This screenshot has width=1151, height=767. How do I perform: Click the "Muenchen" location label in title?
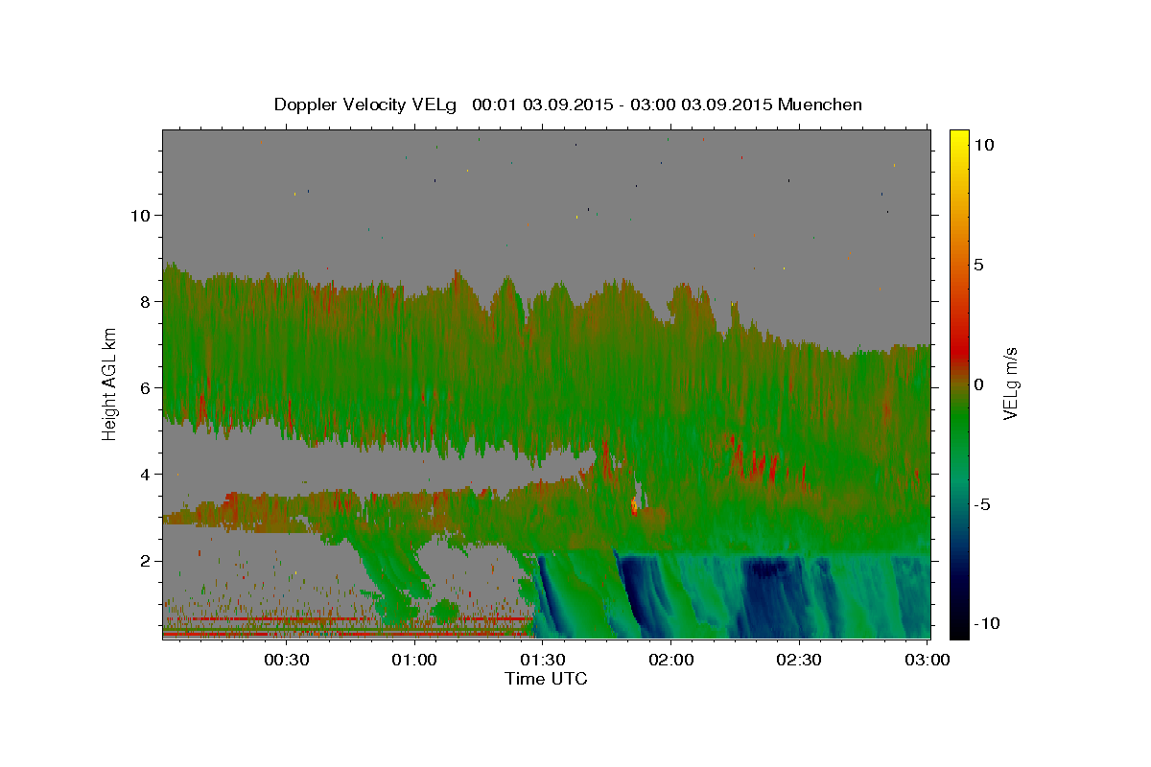[x=820, y=105]
